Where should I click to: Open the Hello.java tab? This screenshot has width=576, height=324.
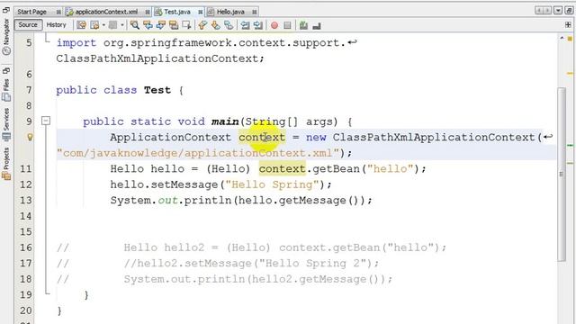(230, 12)
